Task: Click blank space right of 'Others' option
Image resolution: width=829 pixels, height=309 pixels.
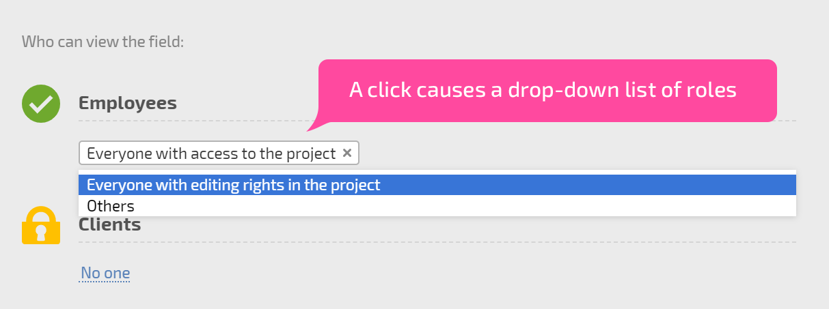Action: (465, 205)
